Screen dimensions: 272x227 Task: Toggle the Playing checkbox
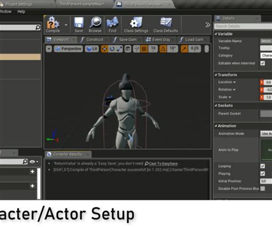click(x=263, y=174)
